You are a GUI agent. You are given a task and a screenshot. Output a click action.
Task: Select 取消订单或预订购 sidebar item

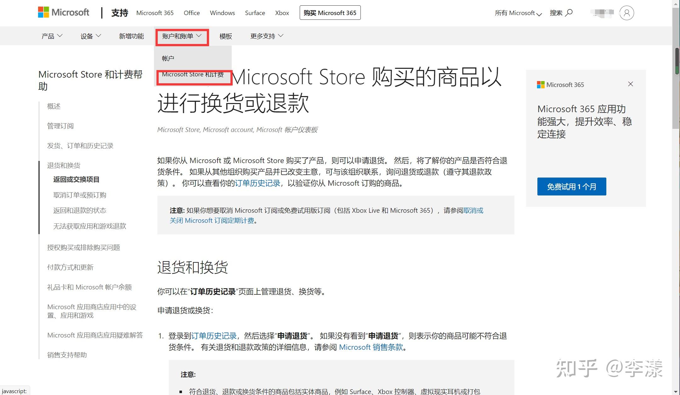(x=80, y=195)
